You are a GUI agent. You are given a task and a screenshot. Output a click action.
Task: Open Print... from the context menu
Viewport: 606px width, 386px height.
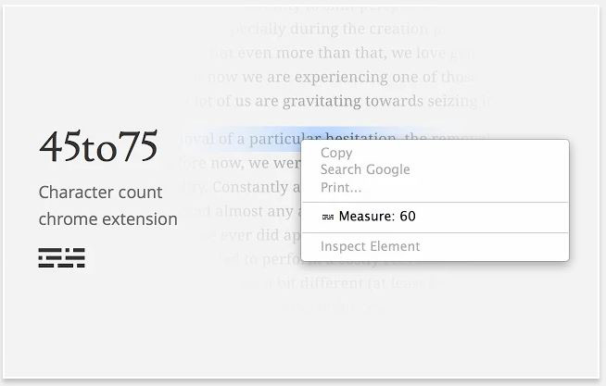341,187
